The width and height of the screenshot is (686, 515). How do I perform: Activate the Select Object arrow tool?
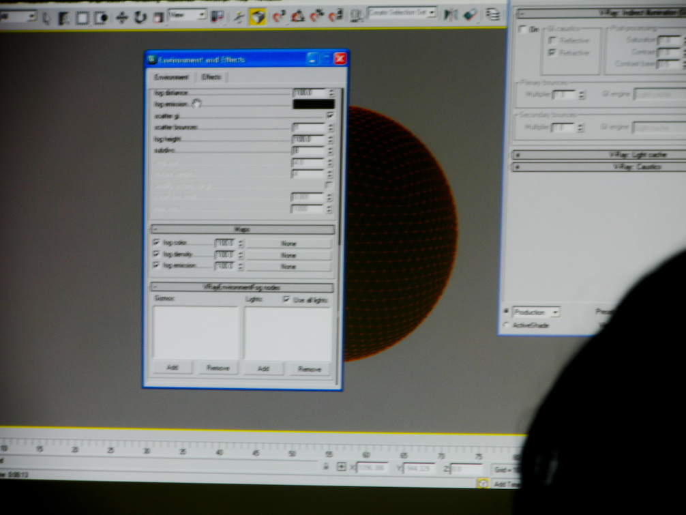coord(46,18)
